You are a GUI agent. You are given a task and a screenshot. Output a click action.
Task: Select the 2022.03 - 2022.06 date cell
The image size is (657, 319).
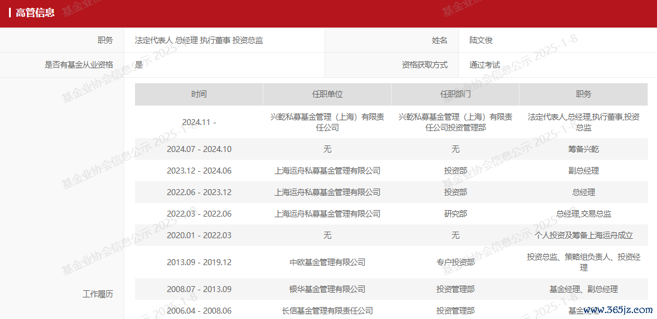coord(199,214)
